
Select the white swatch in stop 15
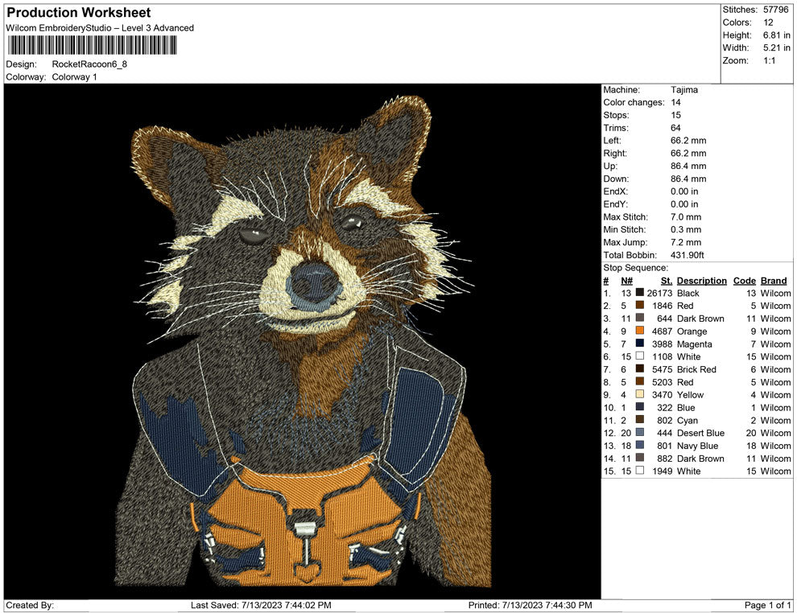(640, 471)
